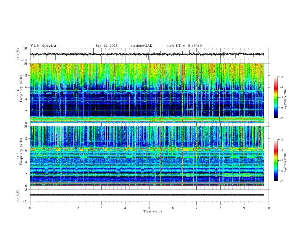Click the upper PSD color bar
The image size is (302, 233).
tap(276, 97)
